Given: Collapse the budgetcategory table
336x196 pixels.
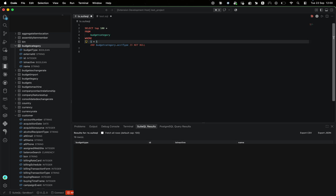Looking at the screenshot, I should point(15,46).
